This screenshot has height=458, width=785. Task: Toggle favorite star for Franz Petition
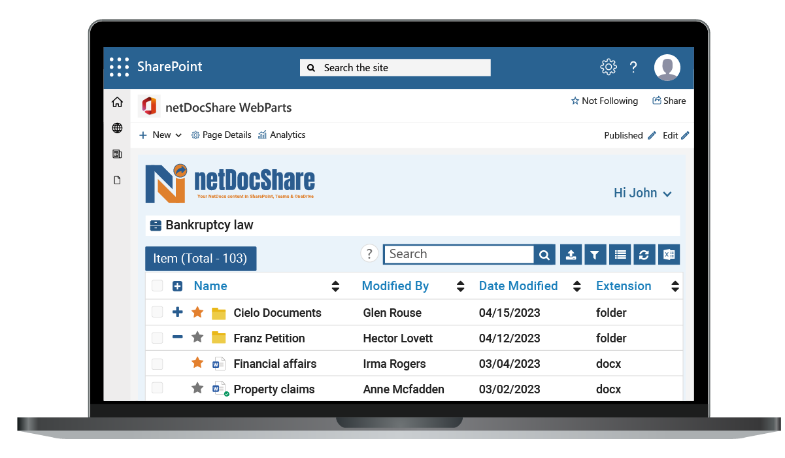(x=197, y=338)
